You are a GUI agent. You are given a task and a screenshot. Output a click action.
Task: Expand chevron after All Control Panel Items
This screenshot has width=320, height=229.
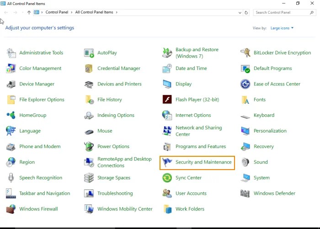tap(117, 12)
